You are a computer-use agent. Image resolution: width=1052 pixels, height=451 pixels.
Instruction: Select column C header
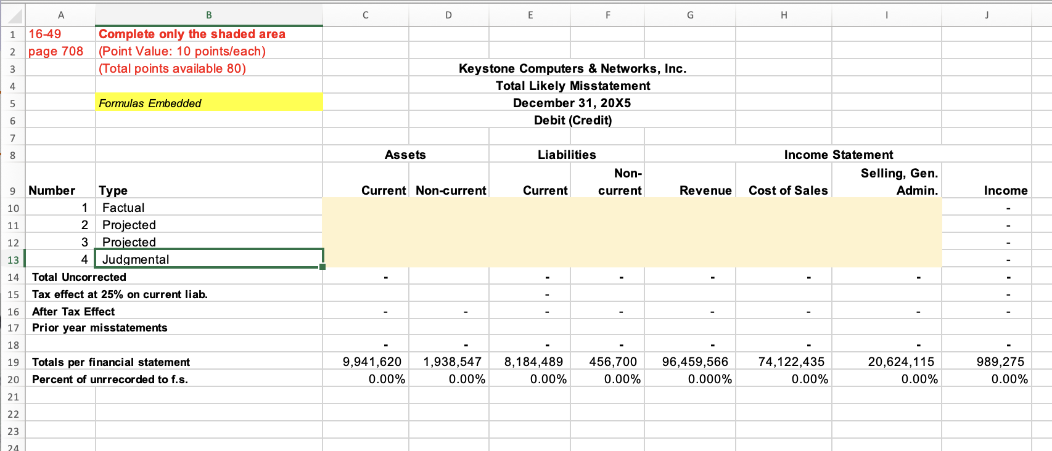[366, 15]
